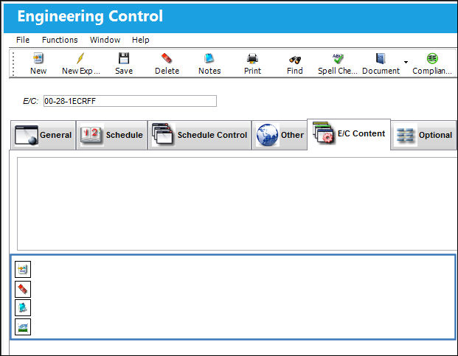Open Find with the binoculars icon

(295, 59)
